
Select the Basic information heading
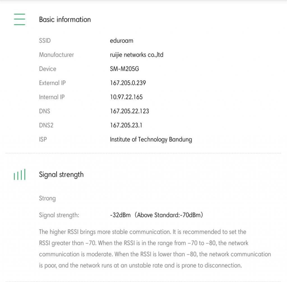click(x=65, y=19)
